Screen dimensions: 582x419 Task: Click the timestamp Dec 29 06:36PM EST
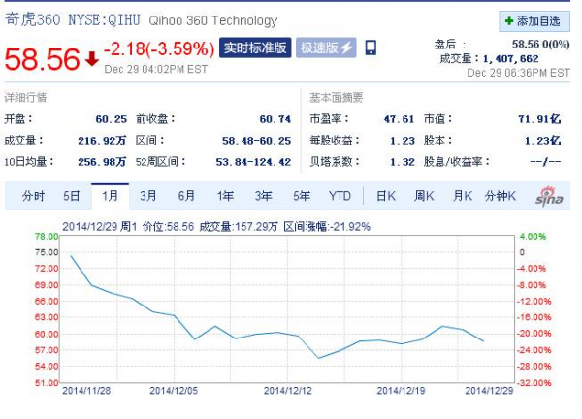click(x=519, y=73)
